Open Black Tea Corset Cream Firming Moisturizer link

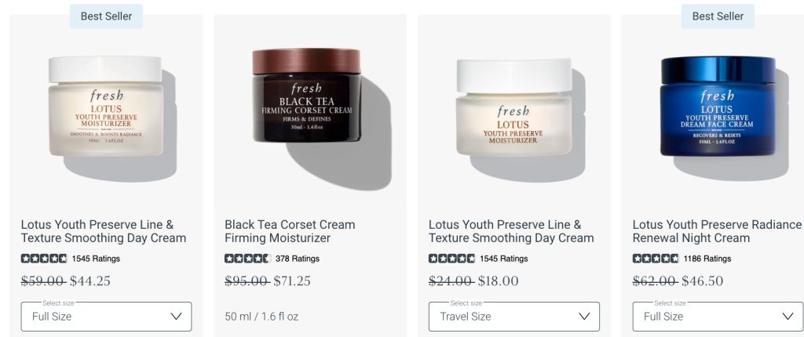pyautogui.click(x=290, y=231)
